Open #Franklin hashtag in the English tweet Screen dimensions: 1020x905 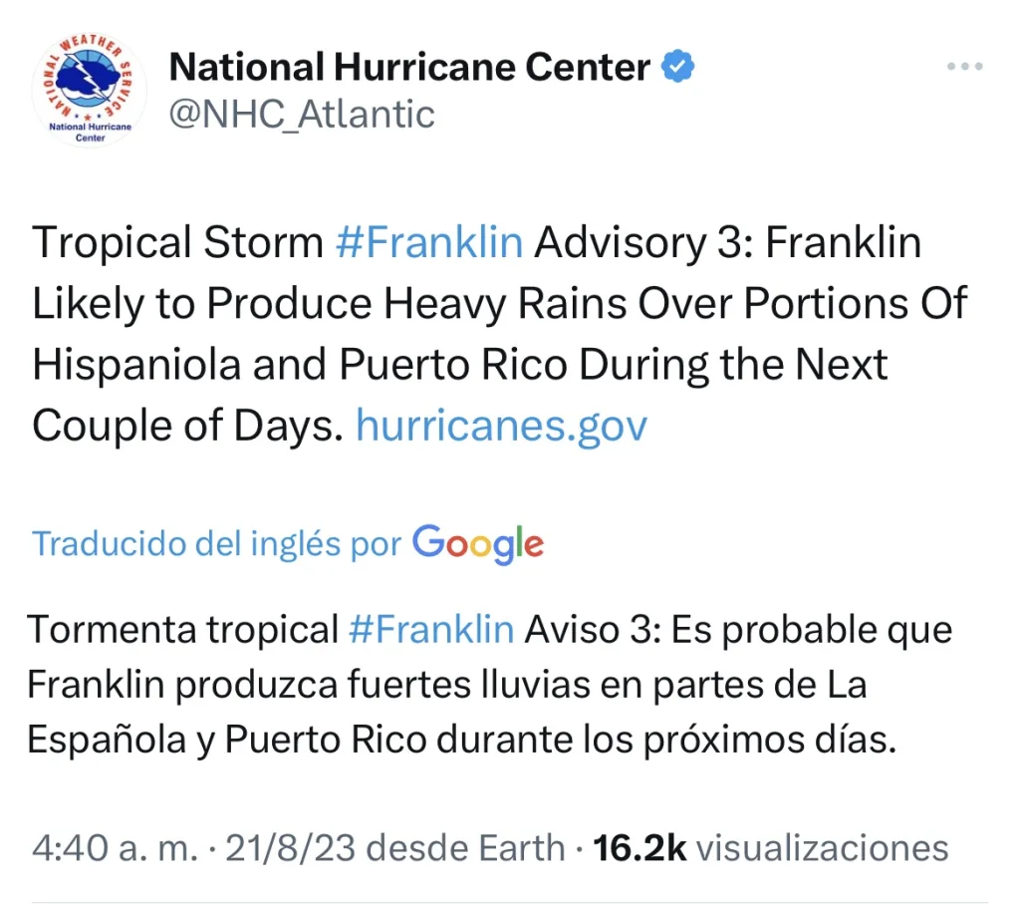[429, 244]
